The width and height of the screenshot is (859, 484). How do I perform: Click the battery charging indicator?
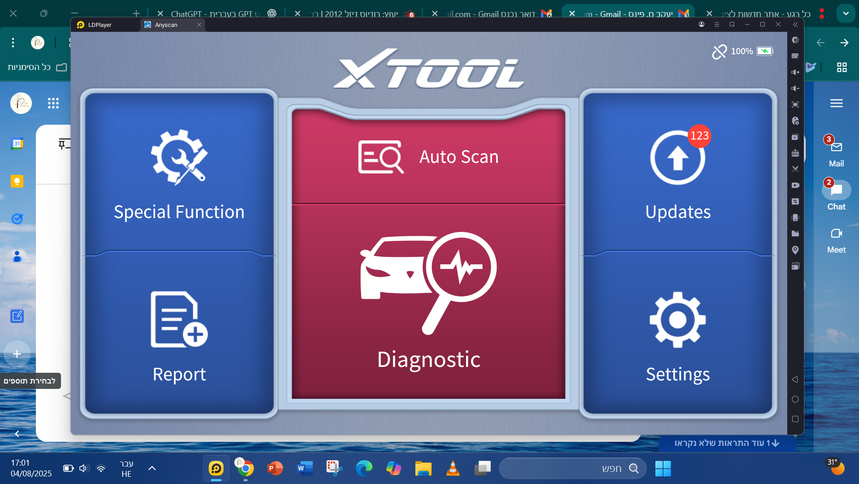(765, 51)
